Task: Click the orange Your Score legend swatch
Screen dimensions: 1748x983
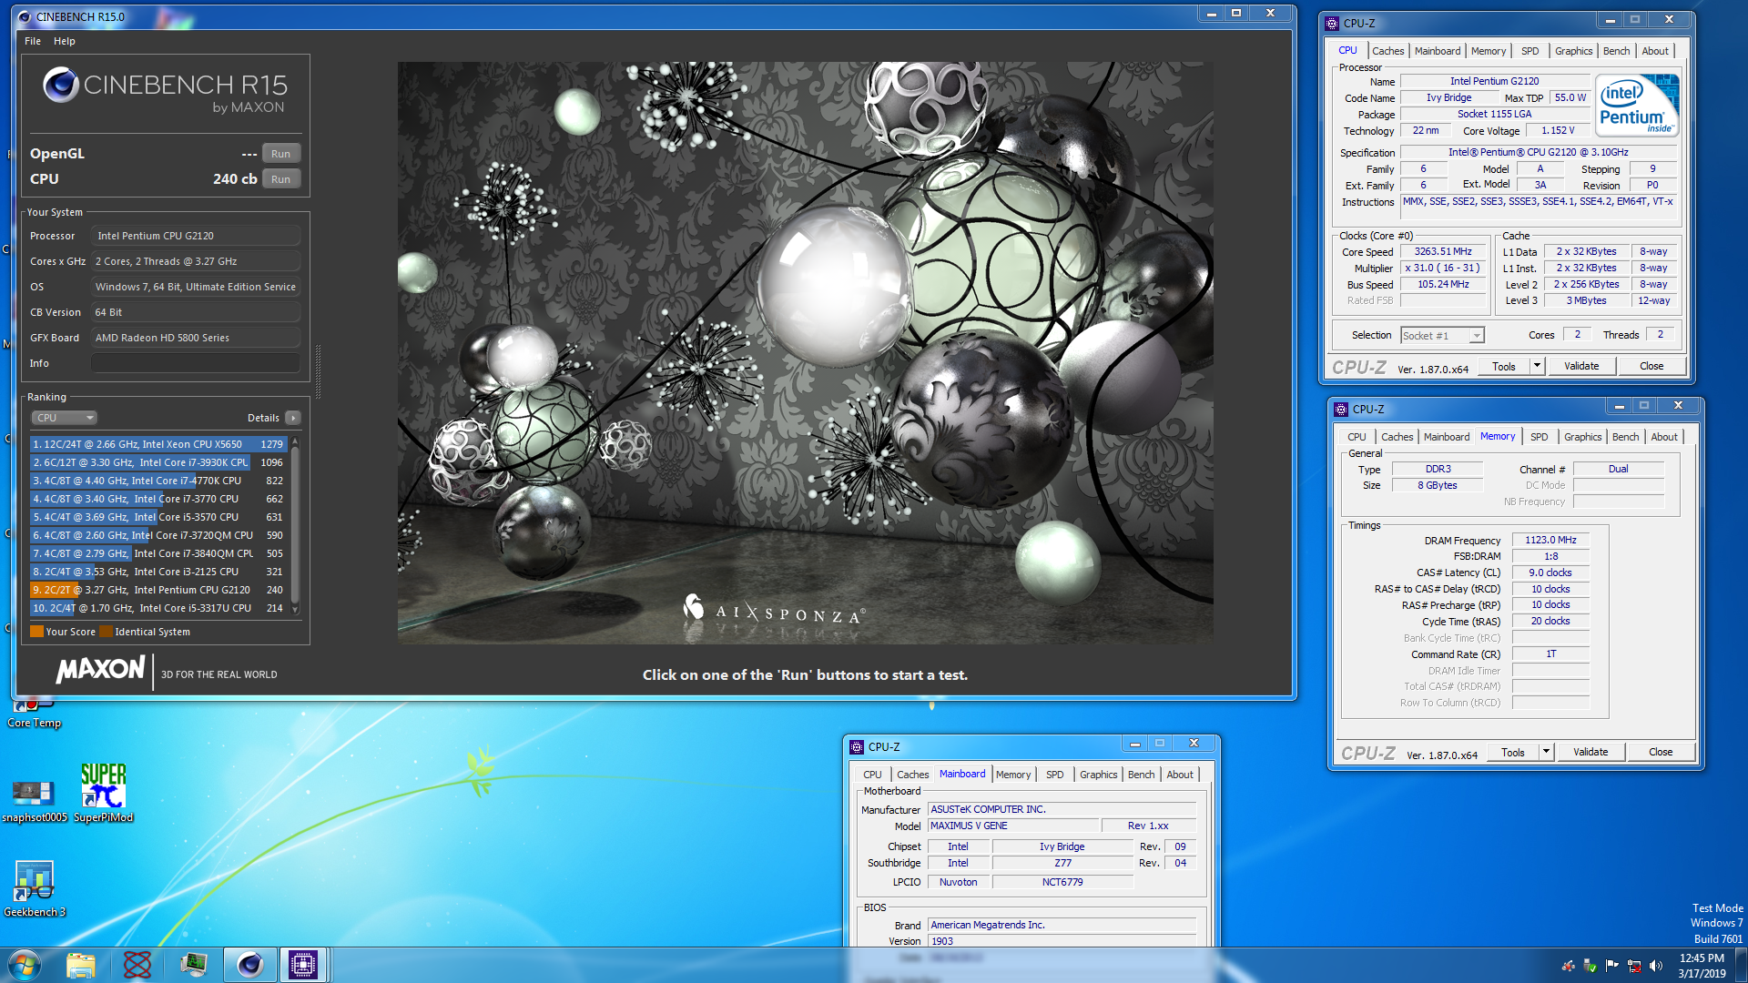Action: coord(36,632)
